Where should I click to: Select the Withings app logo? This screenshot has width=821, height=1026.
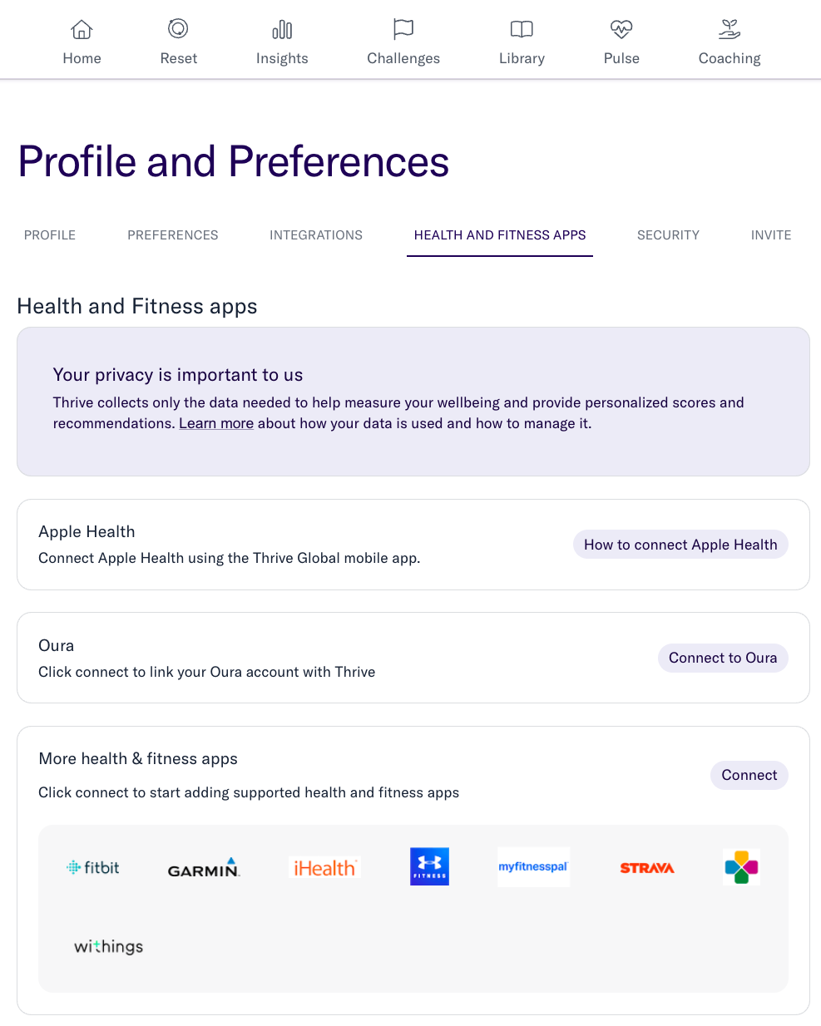click(x=108, y=946)
